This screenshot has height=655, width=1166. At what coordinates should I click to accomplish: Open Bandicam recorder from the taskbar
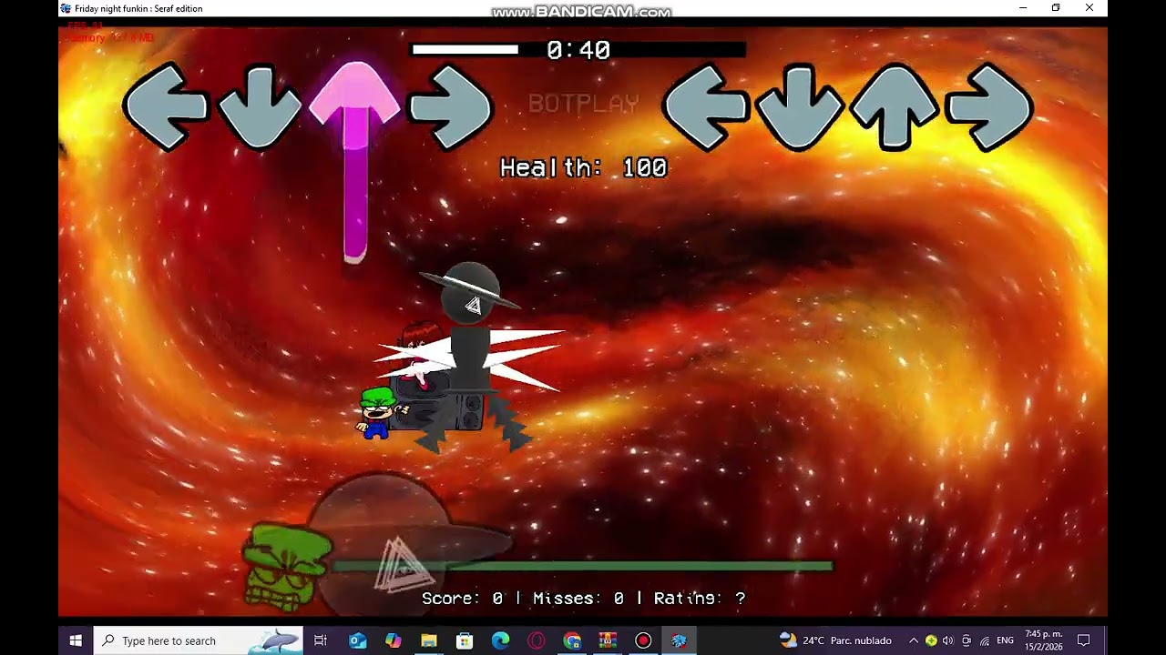click(643, 640)
